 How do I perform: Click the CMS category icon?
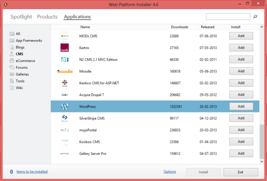pos(11,54)
